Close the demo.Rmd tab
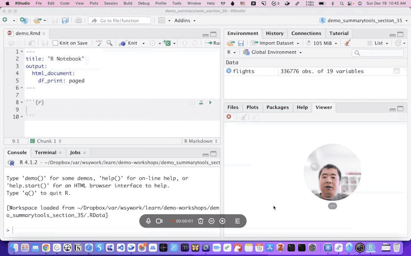 pos(44,33)
